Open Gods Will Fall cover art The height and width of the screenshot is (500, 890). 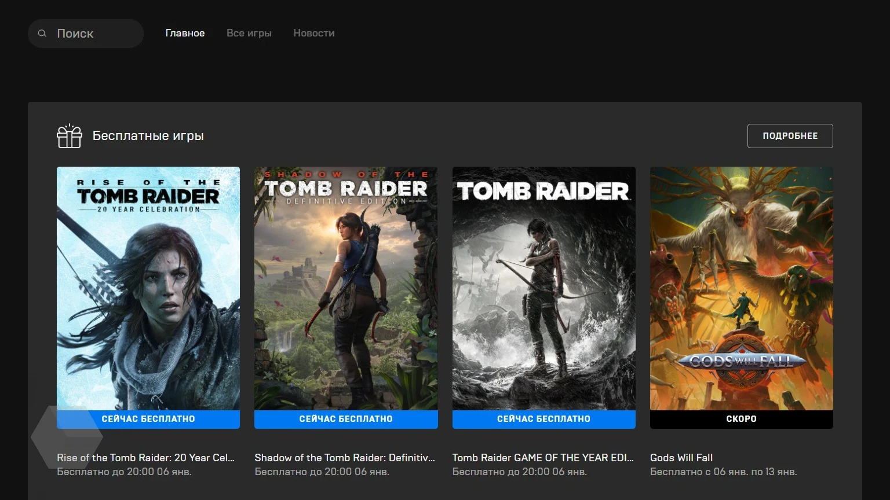click(x=742, y=289)
